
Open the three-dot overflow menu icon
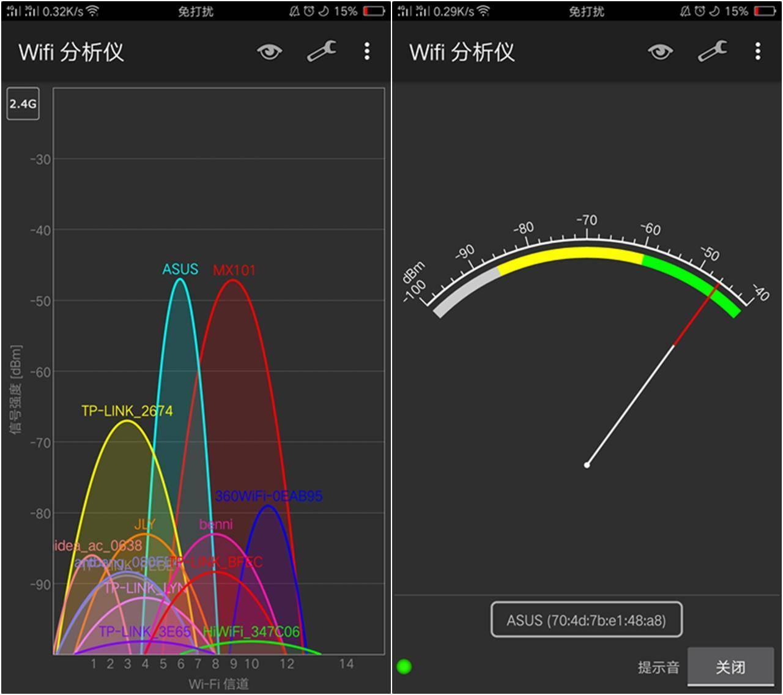coord(366,52)
